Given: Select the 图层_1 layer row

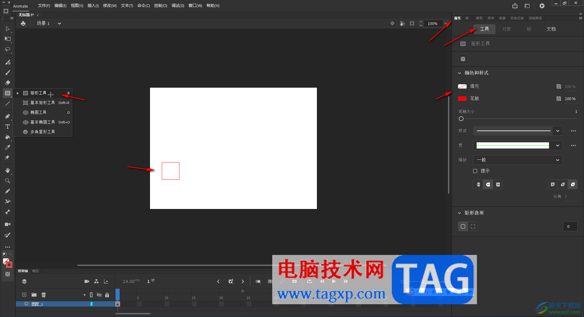Looking at the screenshot, I should point(65,304).
